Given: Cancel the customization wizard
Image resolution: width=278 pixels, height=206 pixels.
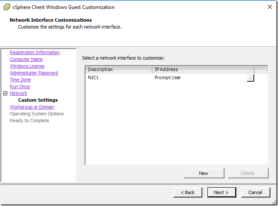Looking at the screenshot, I should (x=255, y=192).
